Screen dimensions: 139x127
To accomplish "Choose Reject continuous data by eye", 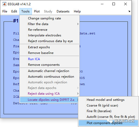I will [x=50, y=41].
